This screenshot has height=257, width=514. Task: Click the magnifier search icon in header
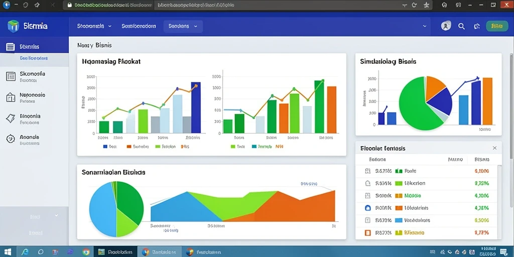462,26
